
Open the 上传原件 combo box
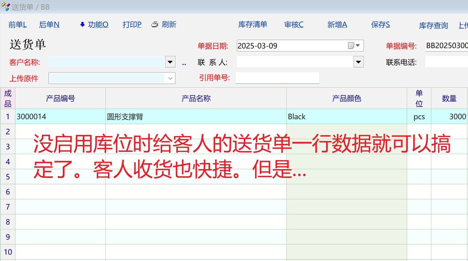point(170,78)
